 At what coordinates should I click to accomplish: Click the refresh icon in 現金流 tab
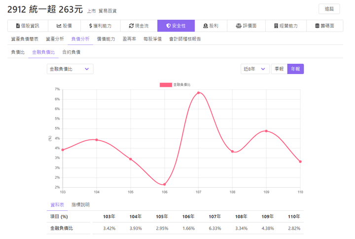click(131, 26)
